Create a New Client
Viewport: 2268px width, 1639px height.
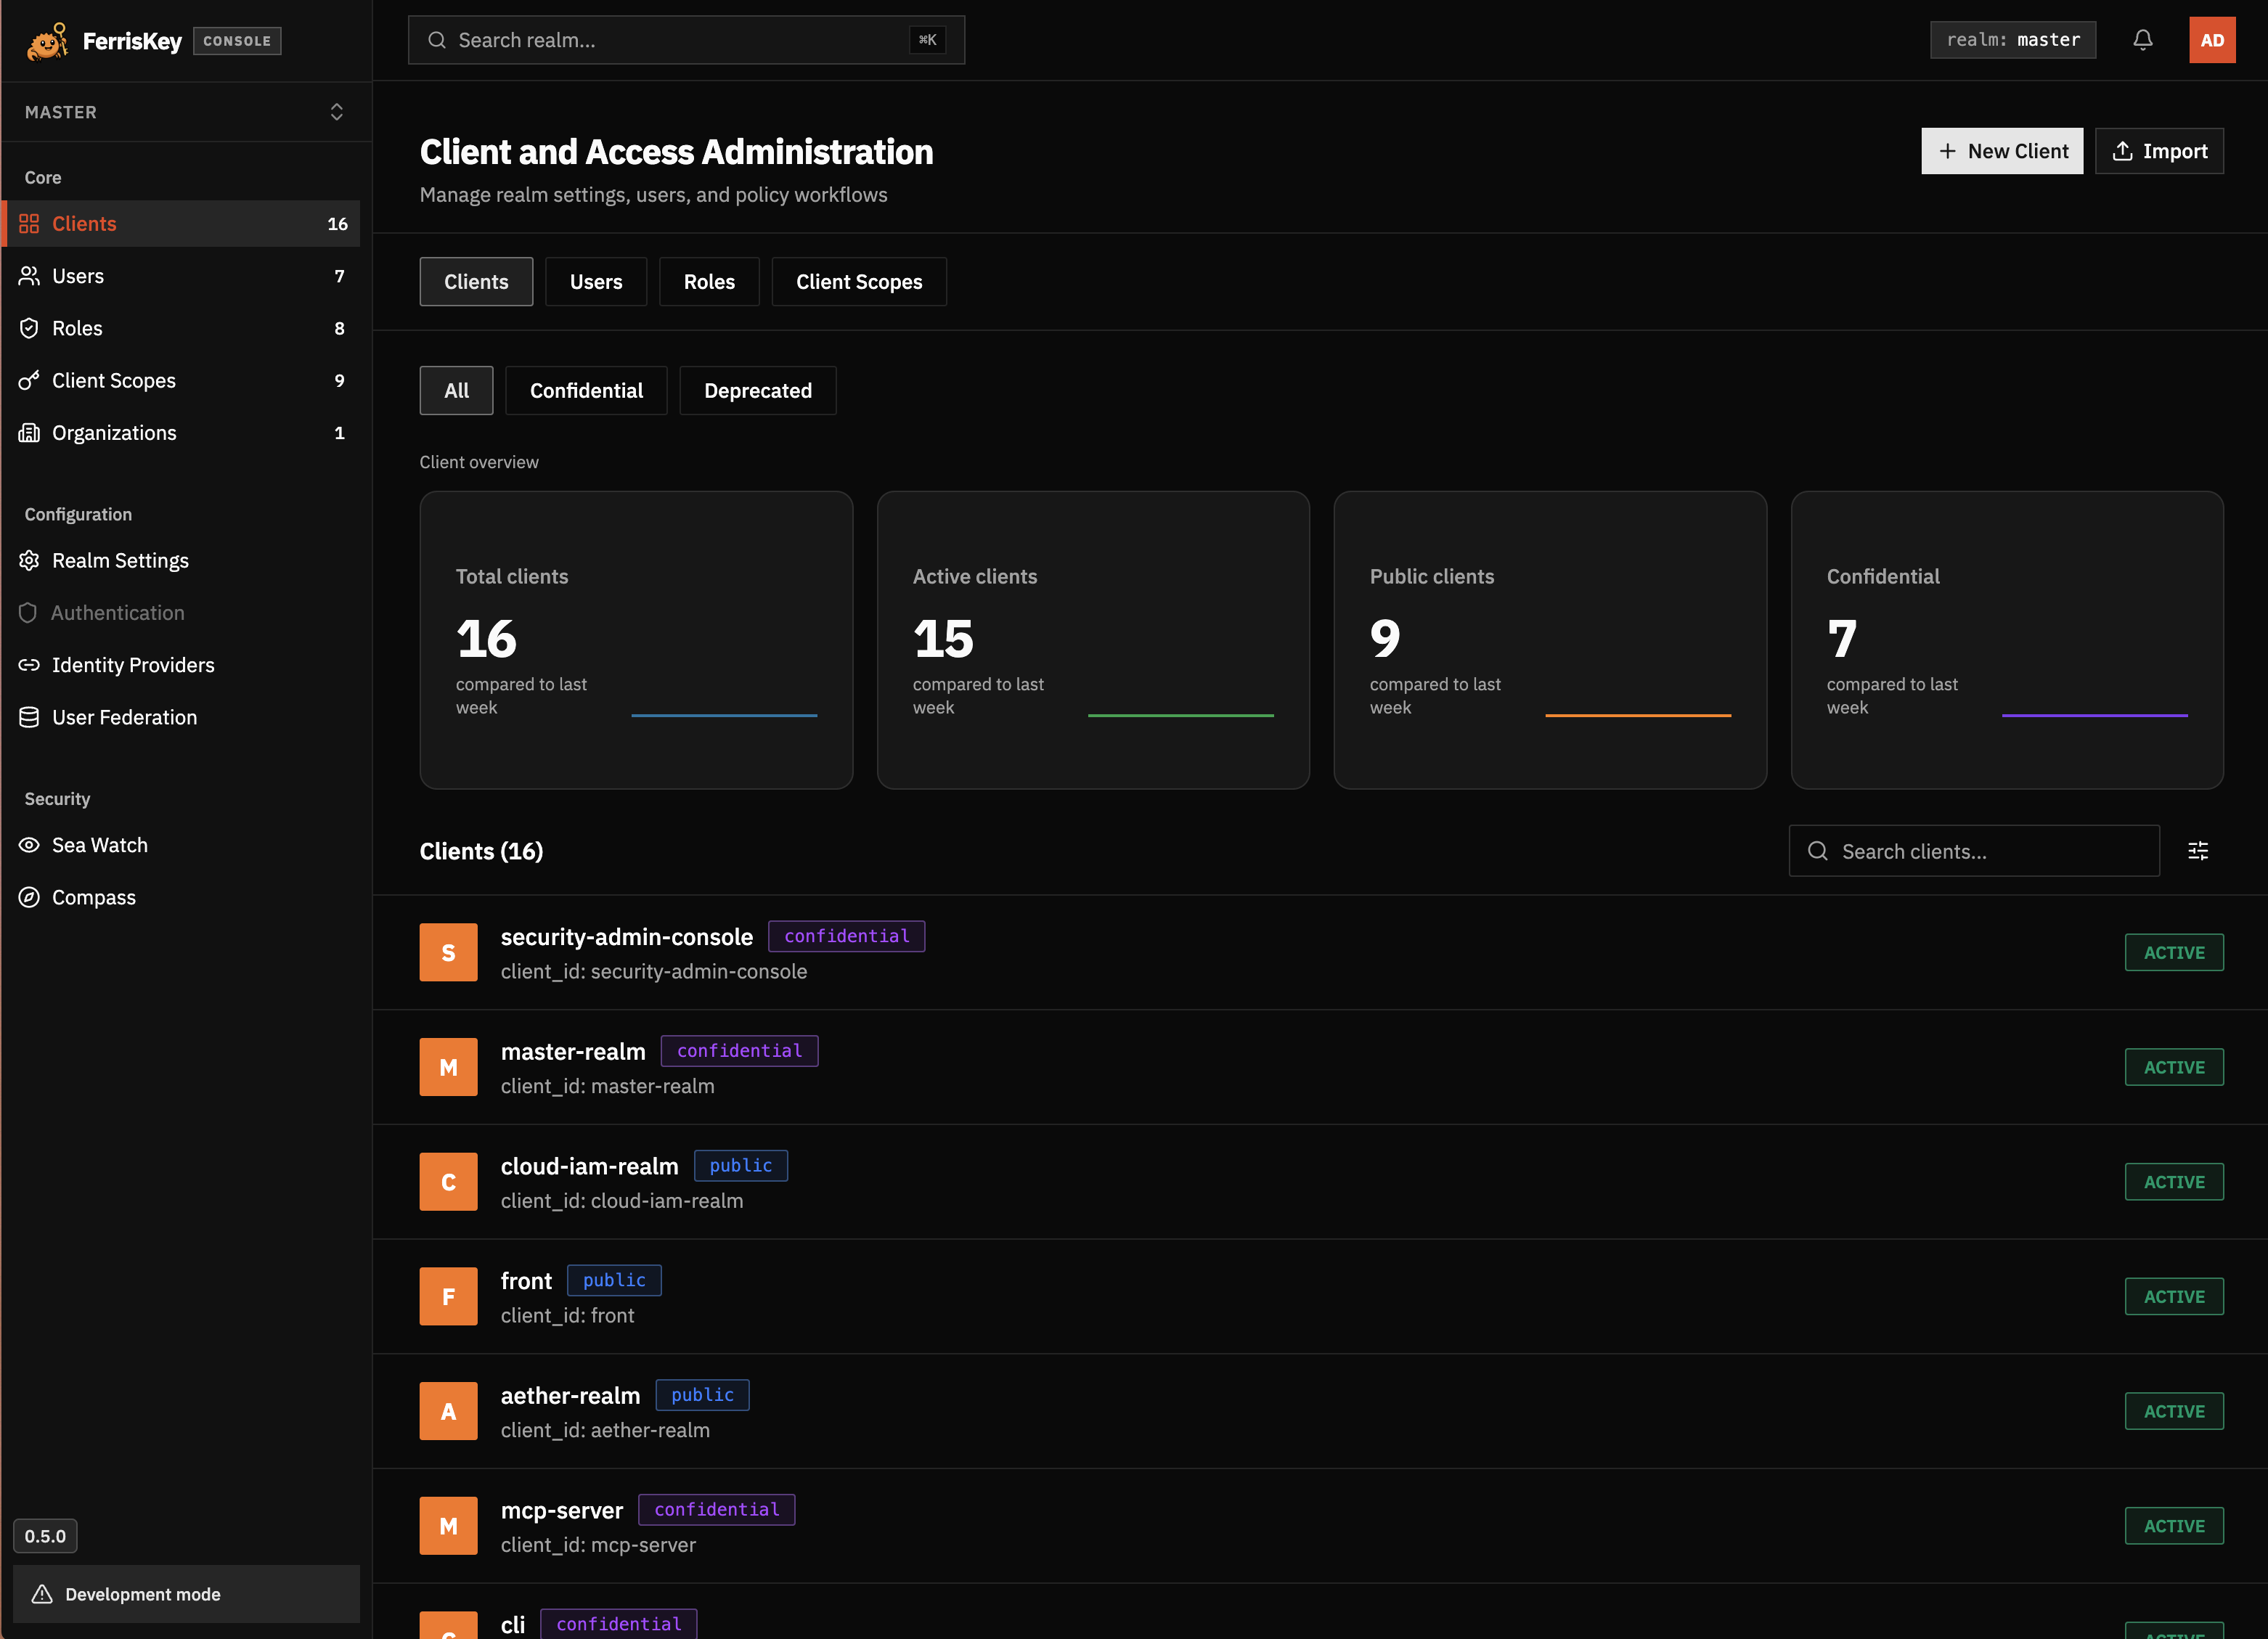(2002, 151)
